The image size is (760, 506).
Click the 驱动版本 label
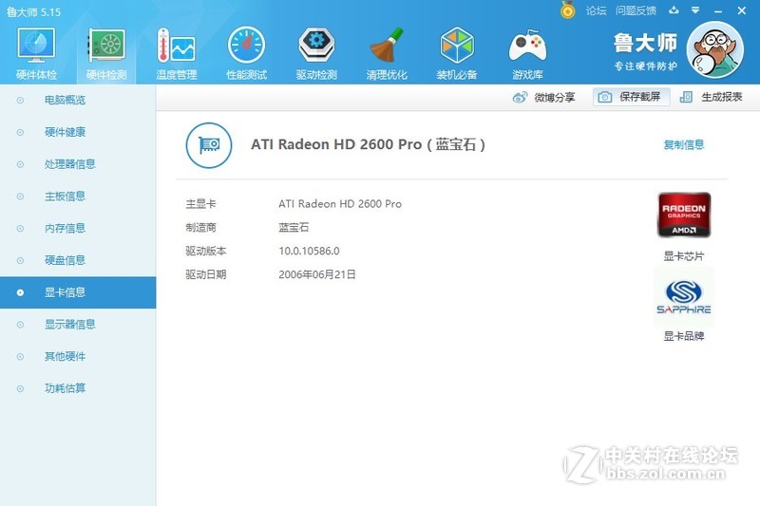coord(206,251)
